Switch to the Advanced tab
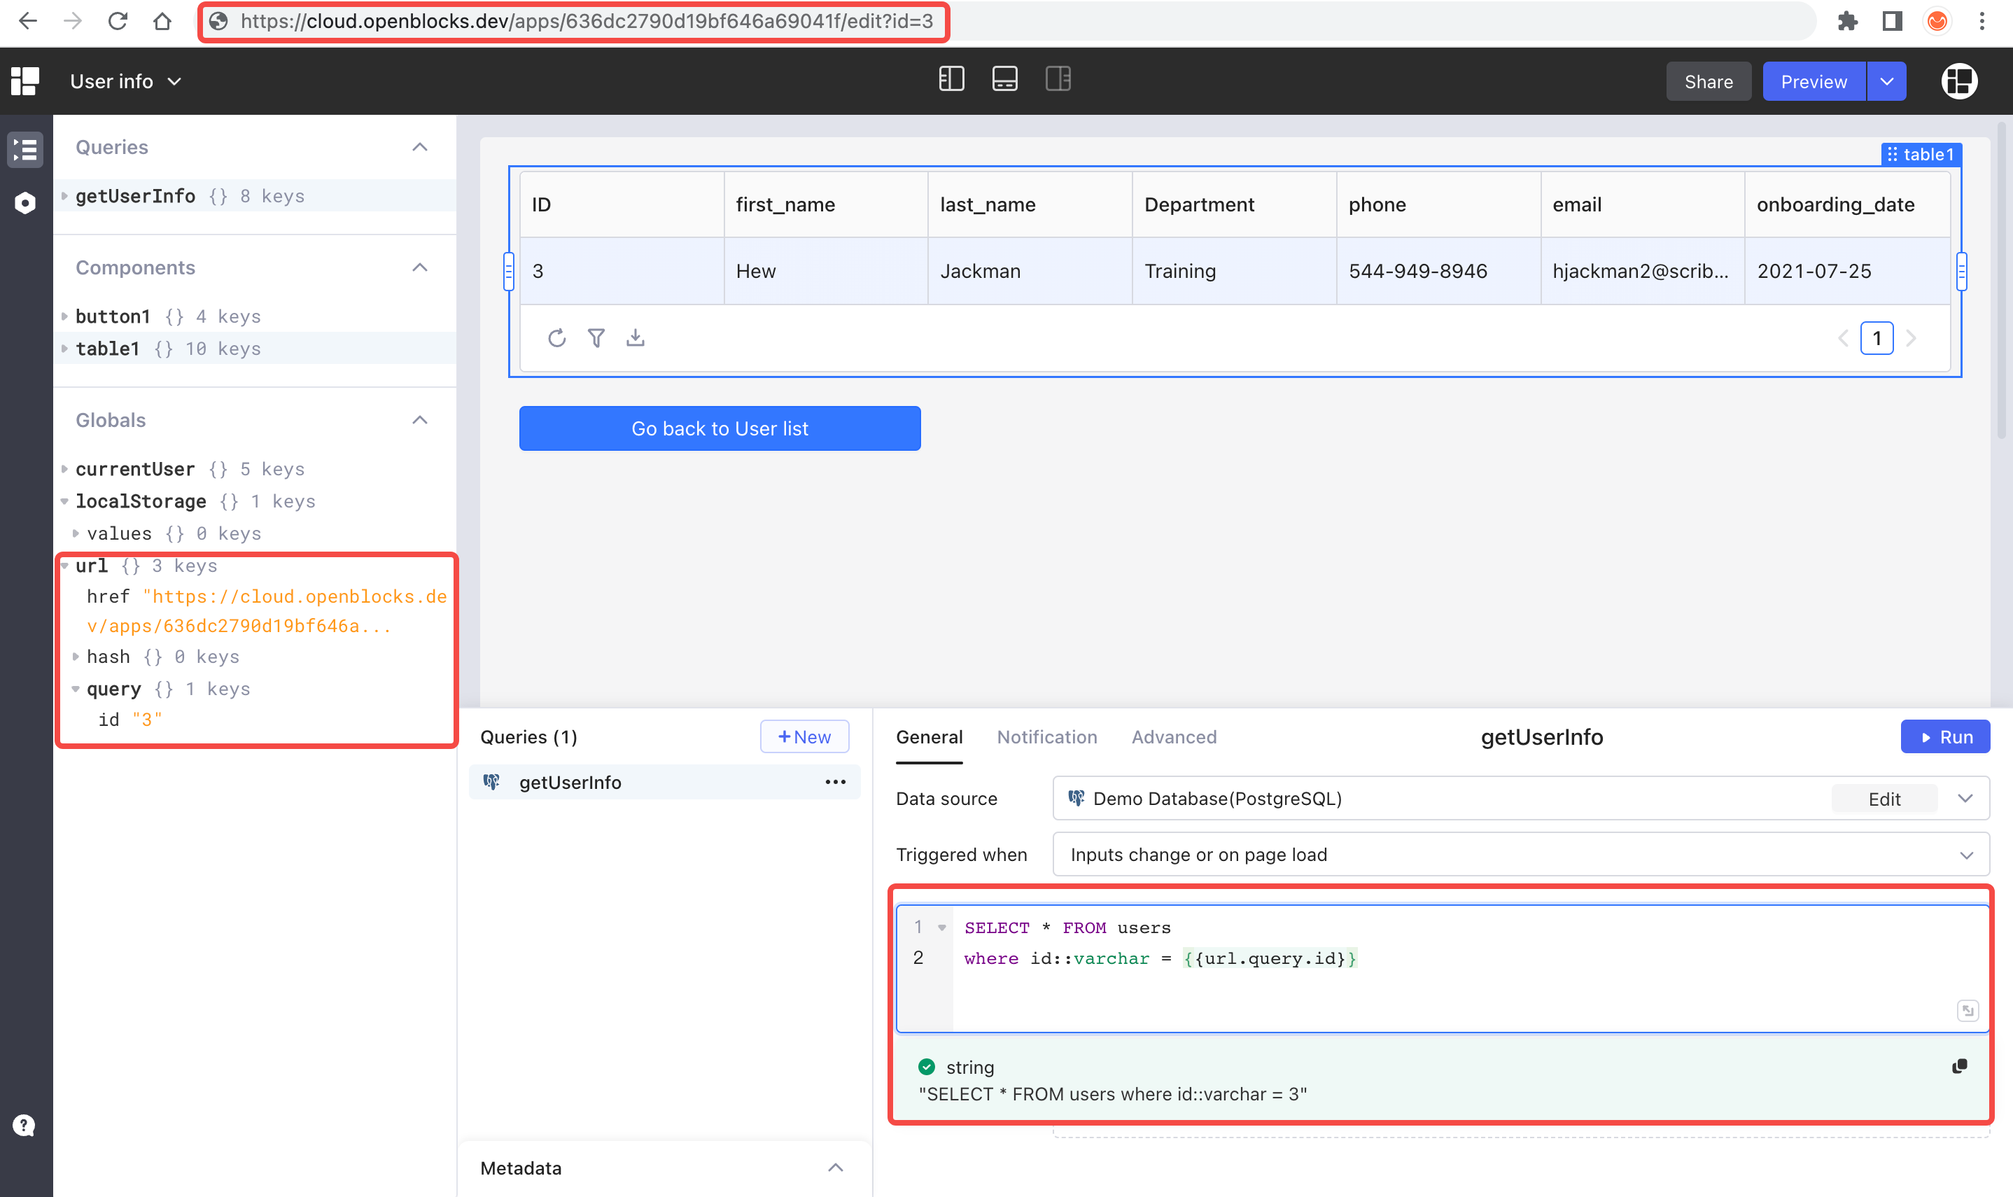The width and height of the screenshot is (2013, 1197). (x=1174, y=737)
